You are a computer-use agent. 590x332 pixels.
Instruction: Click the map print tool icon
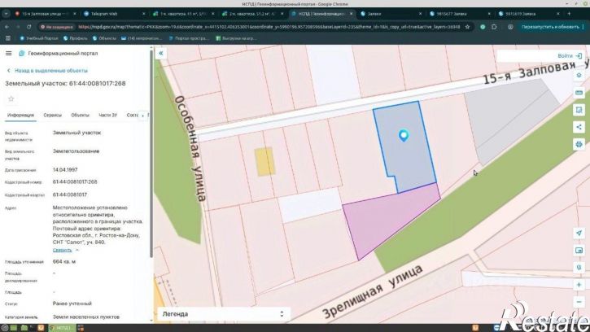click(x=579, y=144)
